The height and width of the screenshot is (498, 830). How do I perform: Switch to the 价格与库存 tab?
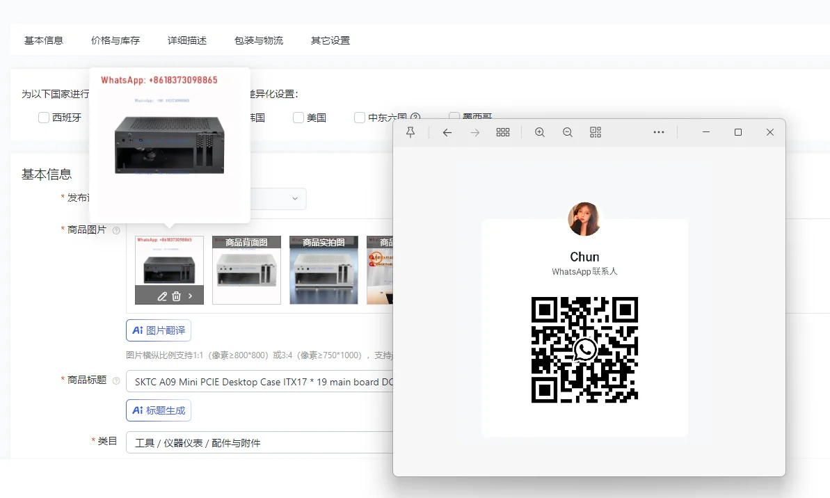pyautogui.click(x=115, y=40)
